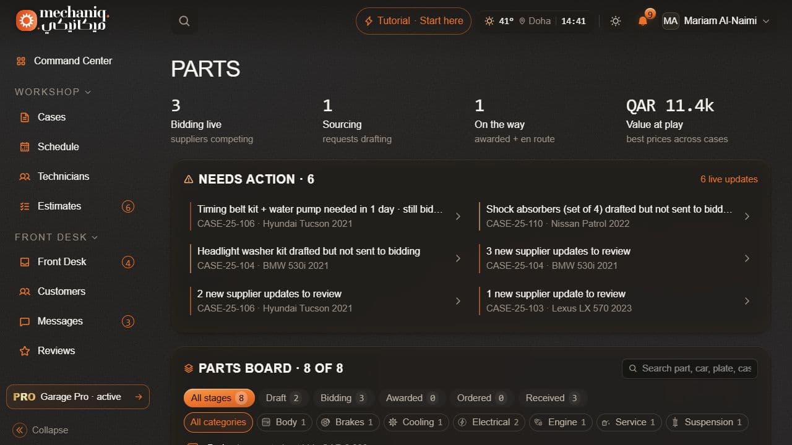Select the All stages filter
Viewport: 792px width, 445px height.
coord(219,398)
